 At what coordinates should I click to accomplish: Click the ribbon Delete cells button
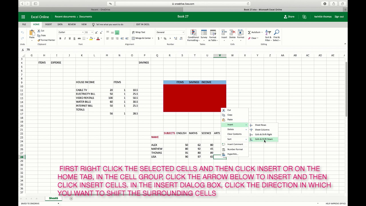point(232,35)
